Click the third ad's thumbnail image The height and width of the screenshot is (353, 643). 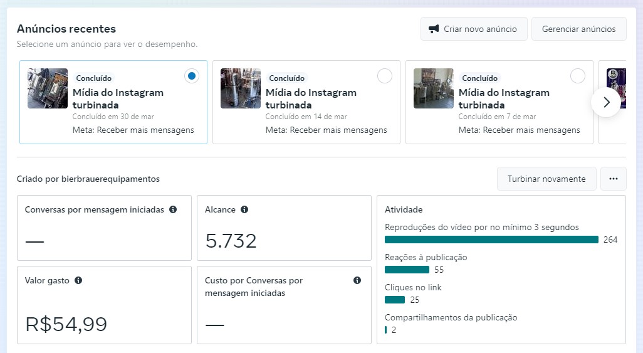pyautogui.click(x=434, y=88)
